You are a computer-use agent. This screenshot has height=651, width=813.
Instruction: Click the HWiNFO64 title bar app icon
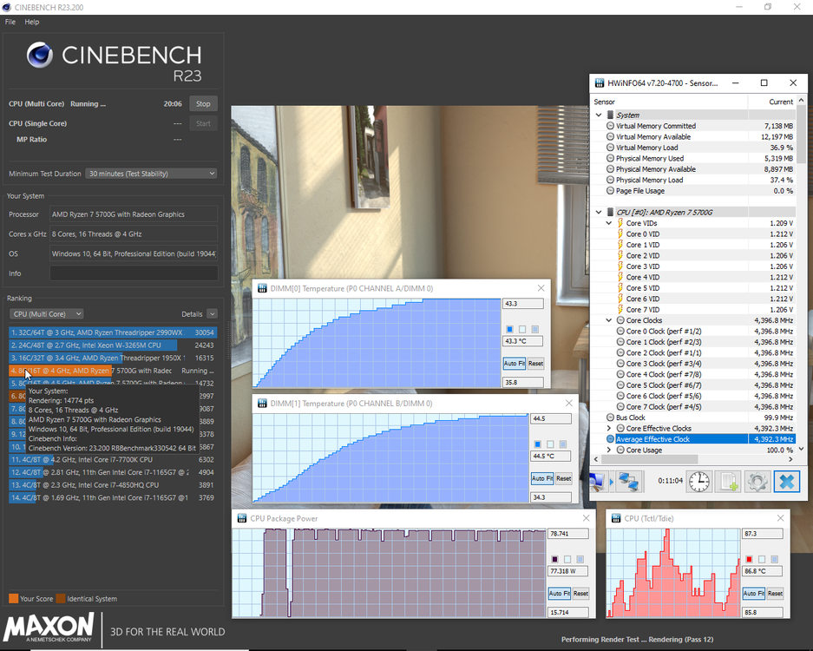point(600,83)
